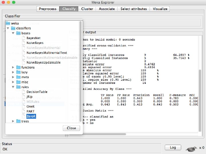This screenshot has height=154, width=206.
Task: Click the file icon beside ZeroR
Action: 23,116
